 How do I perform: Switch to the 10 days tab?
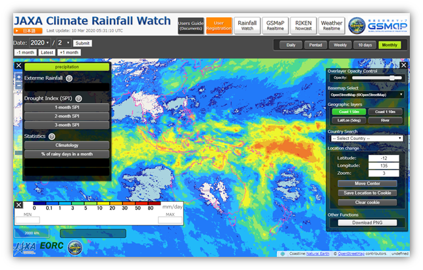(365, 45)
